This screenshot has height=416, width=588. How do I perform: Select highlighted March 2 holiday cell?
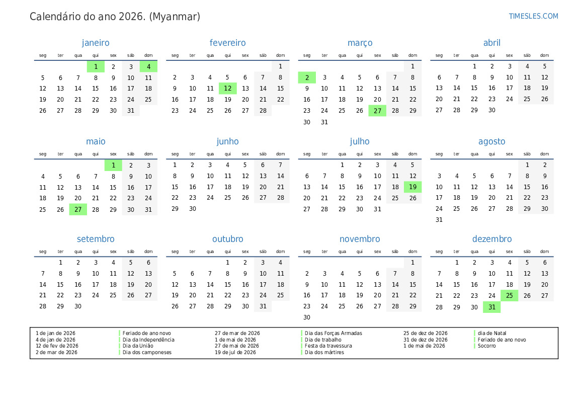pos(307,77)
